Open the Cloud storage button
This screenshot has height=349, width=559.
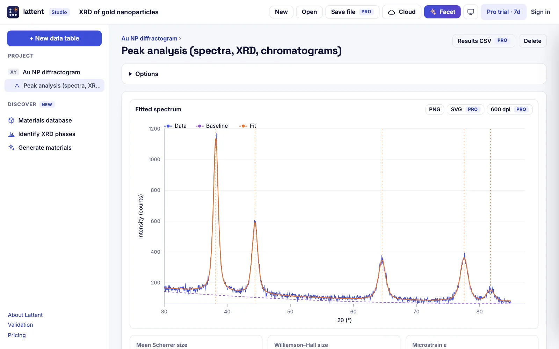(402, 12)
